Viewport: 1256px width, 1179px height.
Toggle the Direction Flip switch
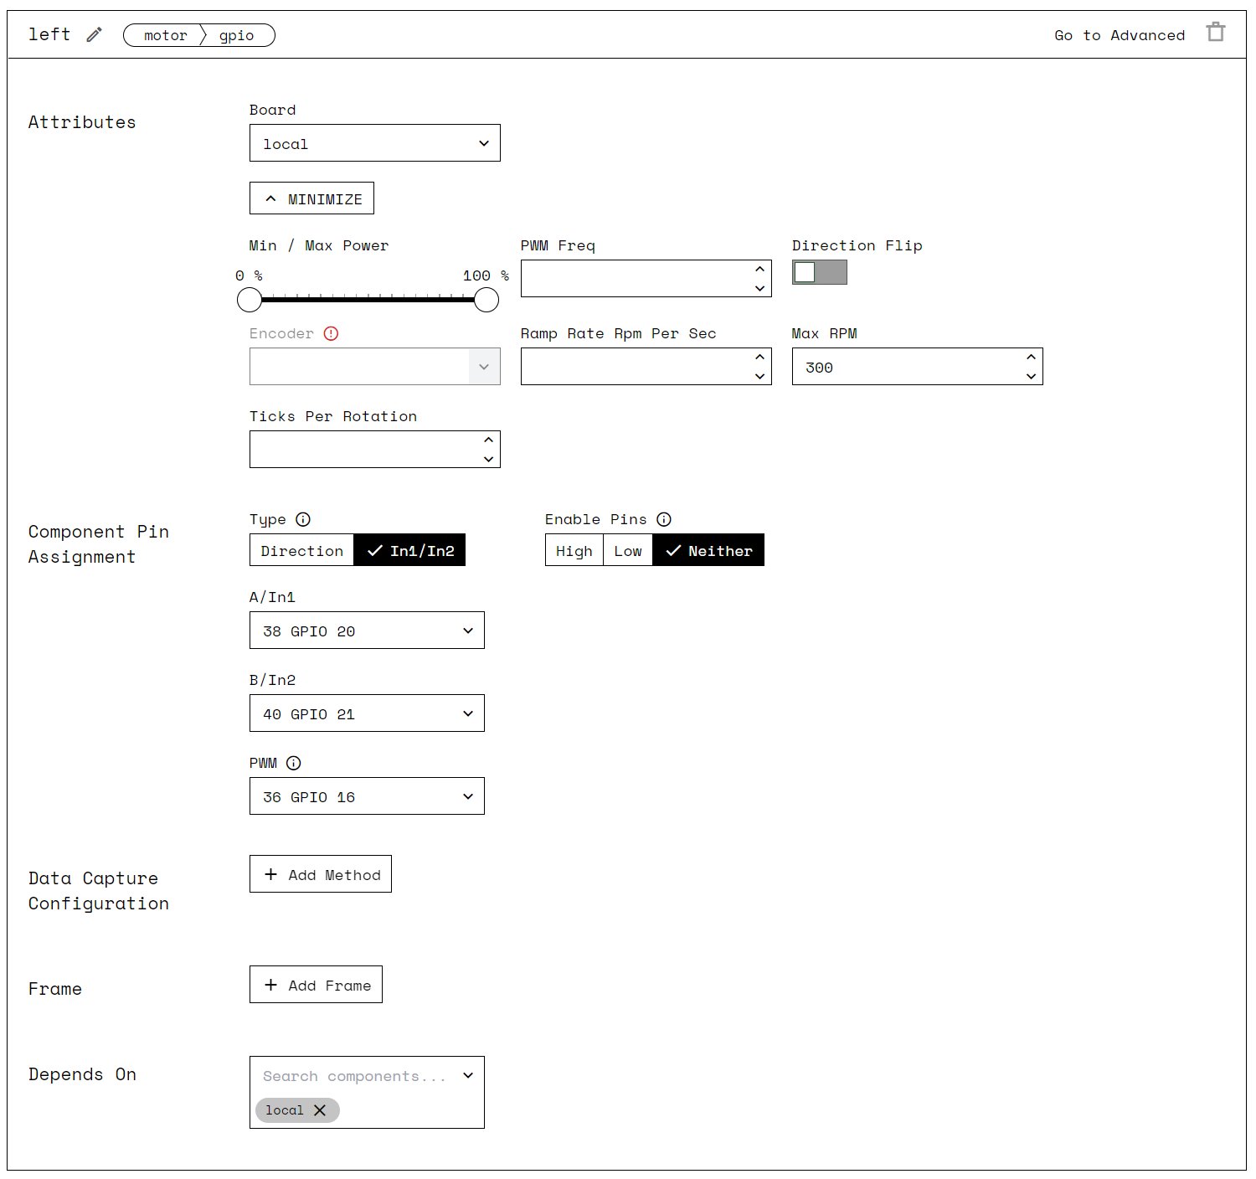click(x=819, y=272)
